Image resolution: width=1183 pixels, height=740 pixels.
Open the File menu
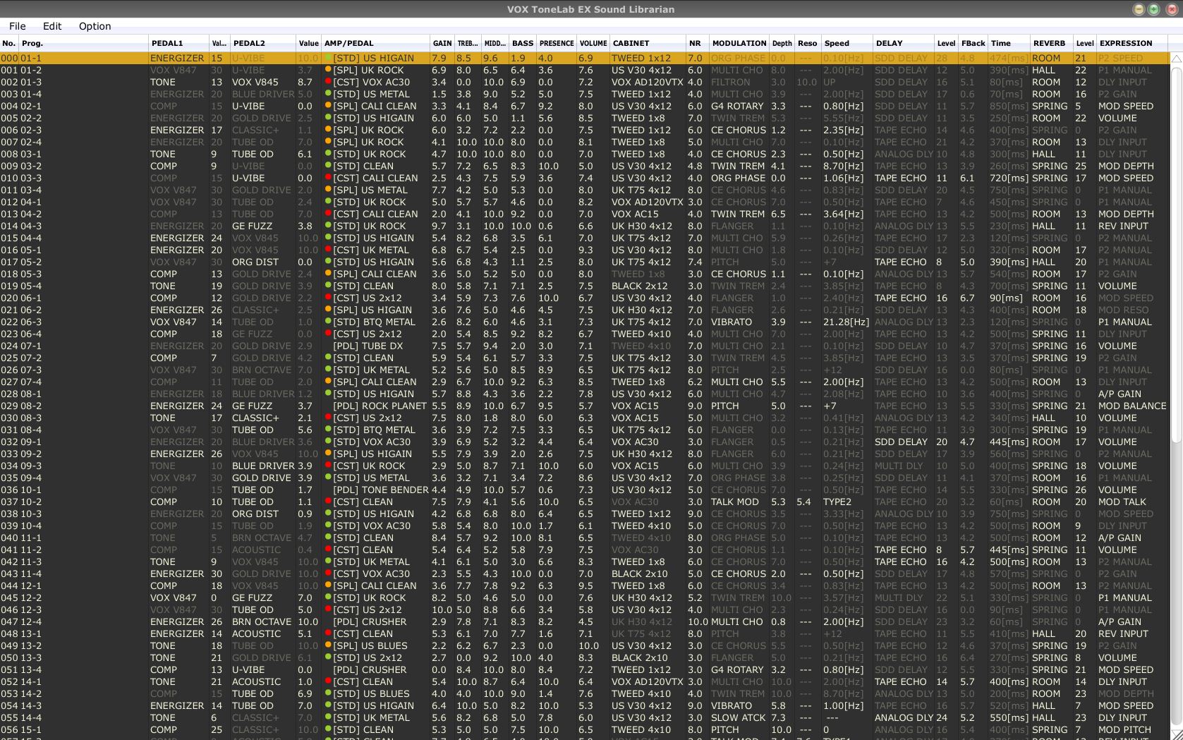point(17,26)
